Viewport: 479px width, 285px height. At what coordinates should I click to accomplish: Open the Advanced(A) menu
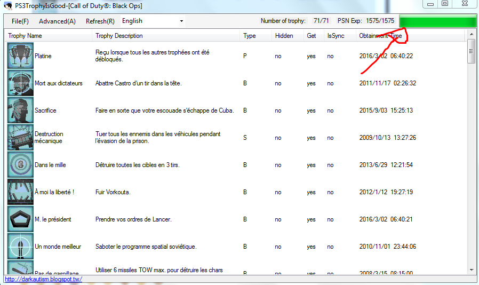57,21
